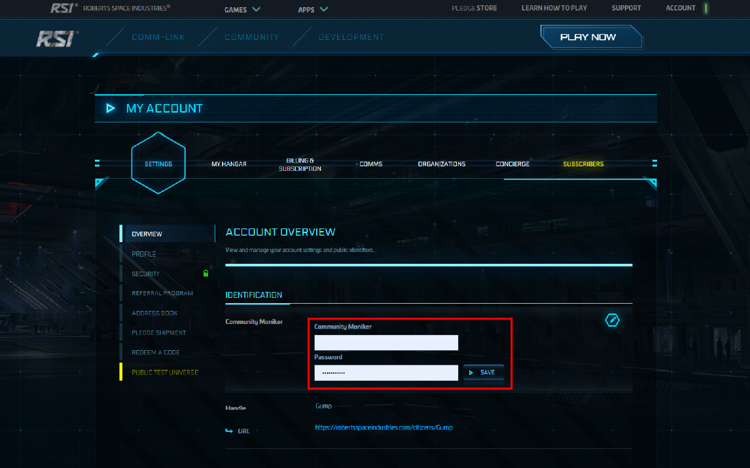Expand the Games dropdown menu
Viewport: 750px width, 468px height.
coord(242,9)
